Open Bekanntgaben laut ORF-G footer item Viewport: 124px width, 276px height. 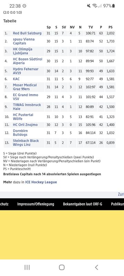click(83, 204)
